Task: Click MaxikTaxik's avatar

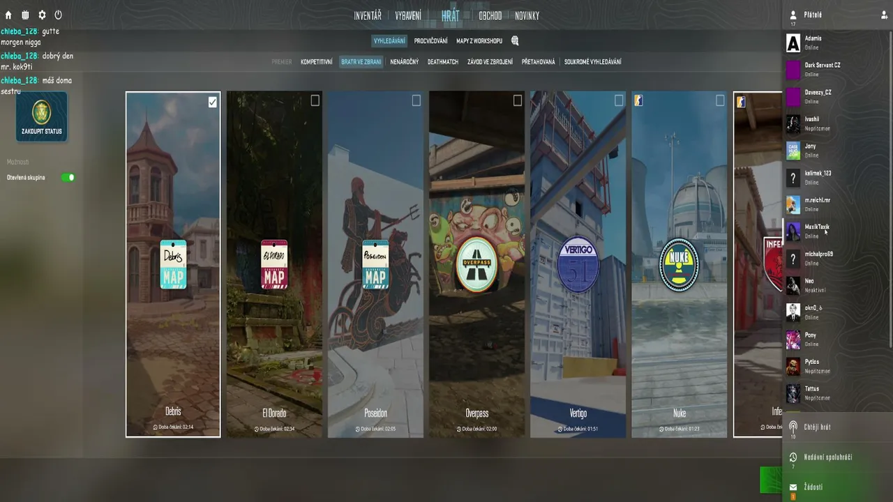Action: point(793,231)
